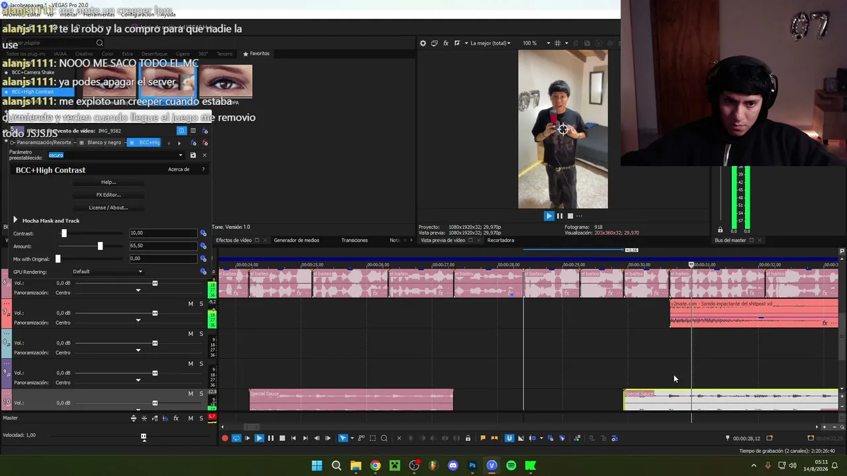Open video preview project settings gear
Image resolution: width=847 pixels, height=476 pixels.
pyautogui.click(x=423, y=43)
